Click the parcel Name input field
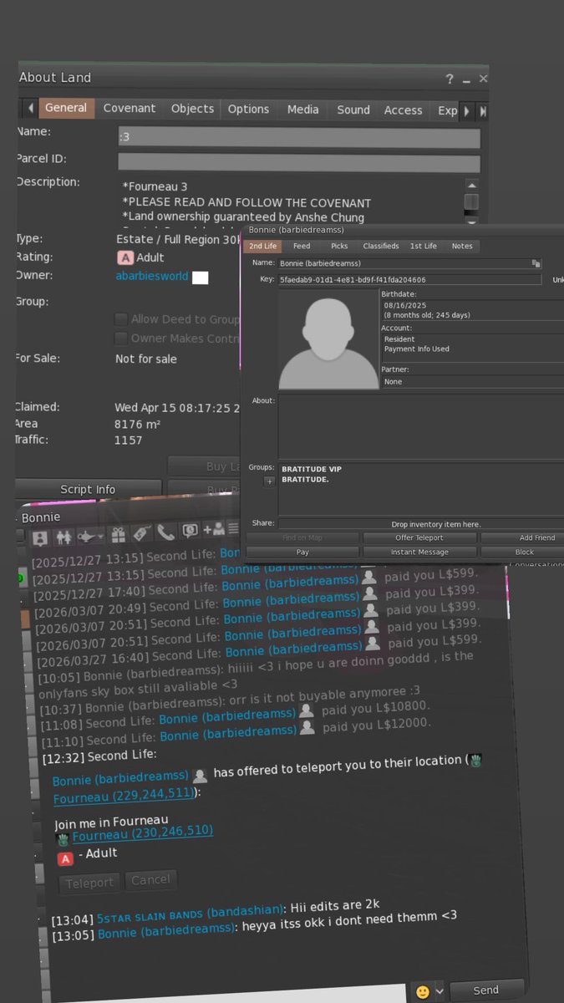Viewport: 564px width, 1003px height. (299, 138)
